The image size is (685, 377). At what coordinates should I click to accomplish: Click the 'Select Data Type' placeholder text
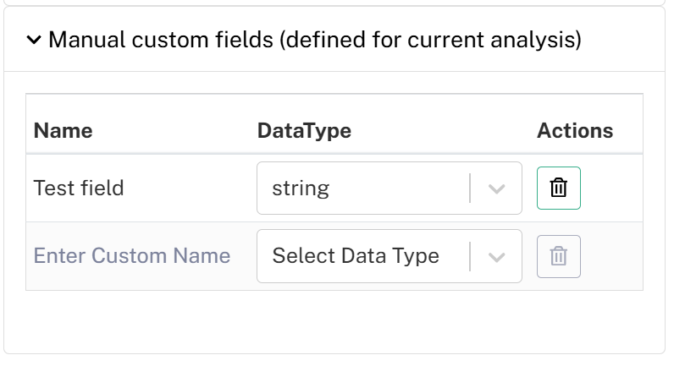[x=356, y=256]
